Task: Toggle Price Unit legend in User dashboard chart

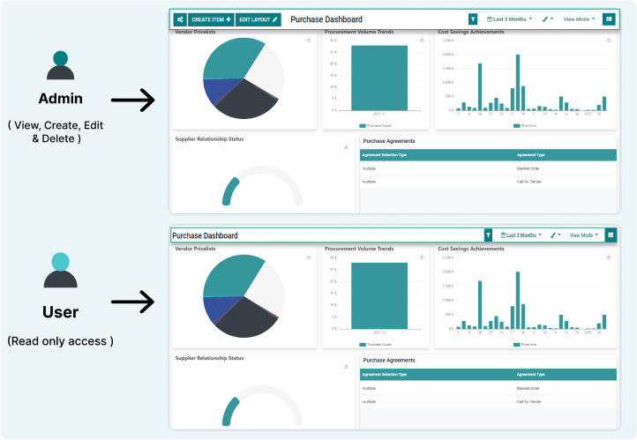Action: pyautogui.click(x=527, y=344)
